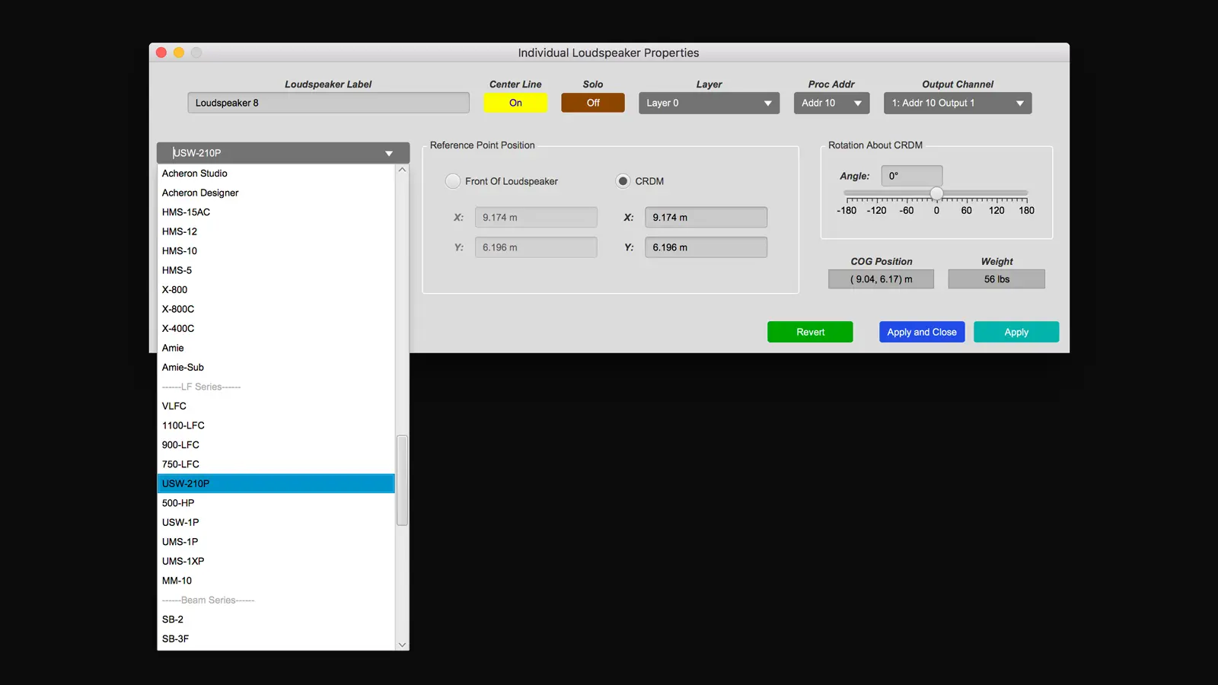Collapse the loudspeaker model dropdown list
Image resolution: width=1218 pixels, height=685 pixels.
coord(388,152)
